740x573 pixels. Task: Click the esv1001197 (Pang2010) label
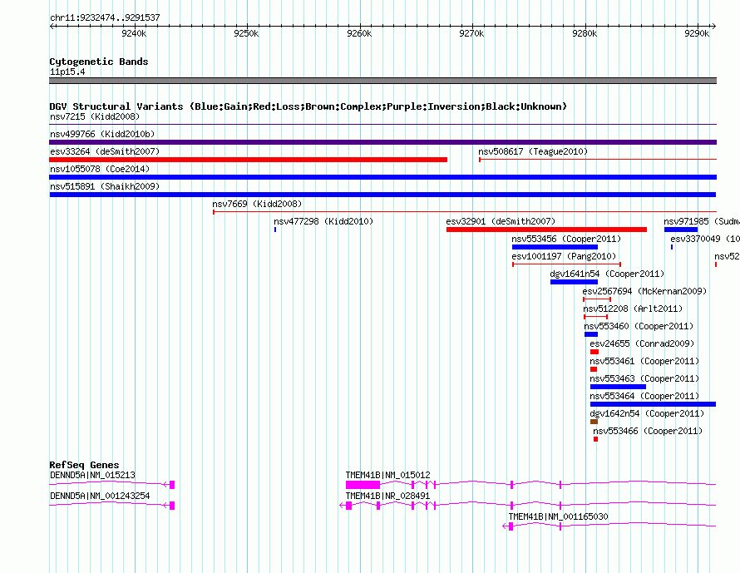click(x=564, y=256)
